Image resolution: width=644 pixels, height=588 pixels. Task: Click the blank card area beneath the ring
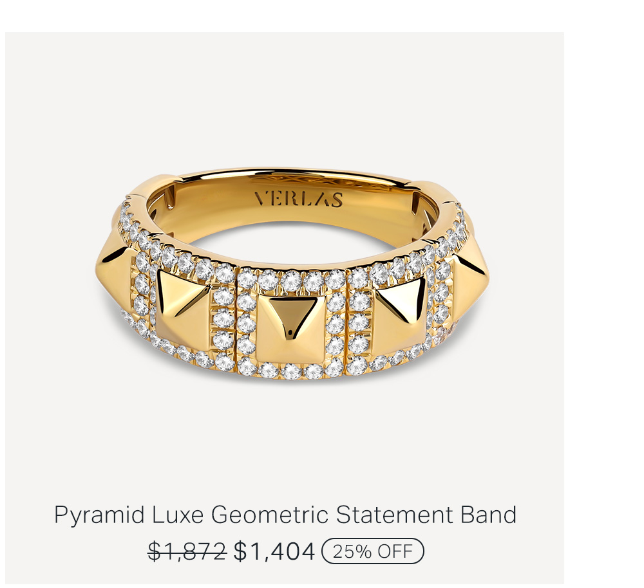click(284, 439)
